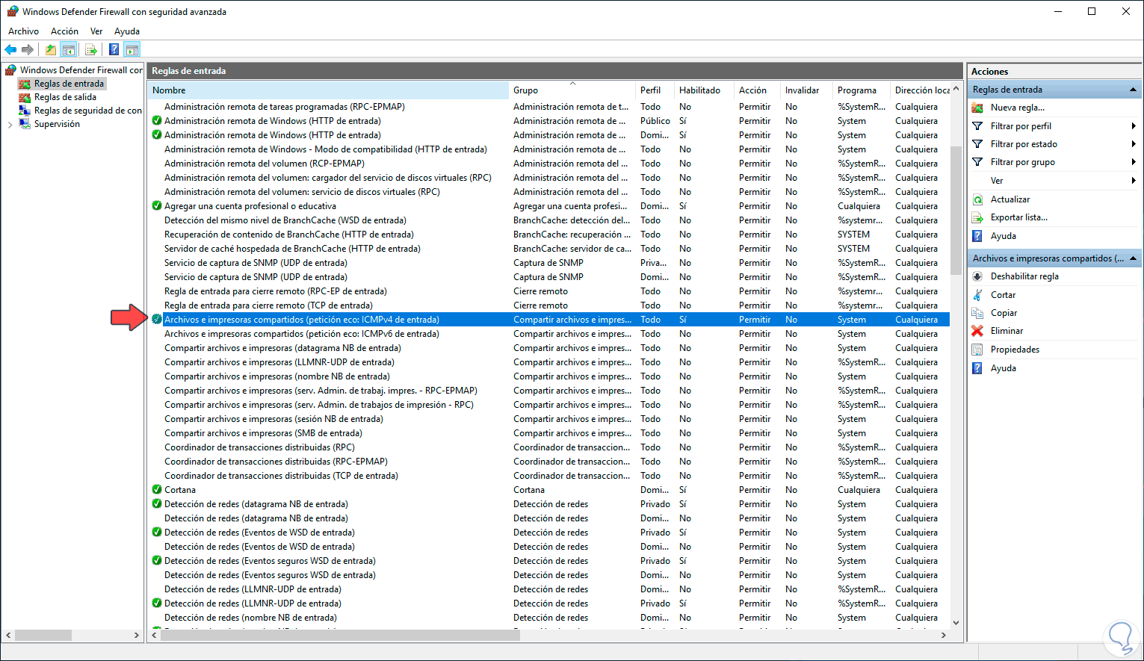The width and height of the screenshot is (1144, 661).
Task: Select Servidor de caché hospedada de BranchCache row
Action: point(549,249)
